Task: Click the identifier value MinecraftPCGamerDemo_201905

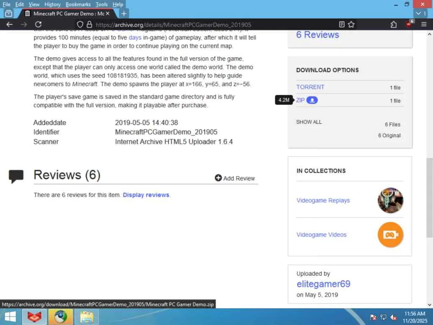Action: click(166, 132)
